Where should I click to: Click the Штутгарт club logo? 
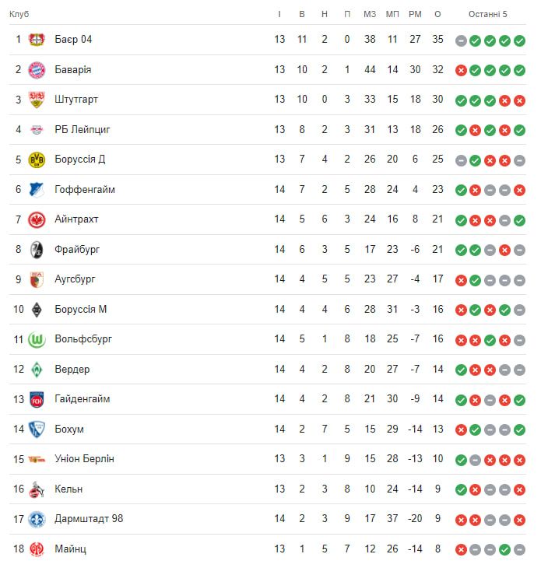(x=37, y=100)
